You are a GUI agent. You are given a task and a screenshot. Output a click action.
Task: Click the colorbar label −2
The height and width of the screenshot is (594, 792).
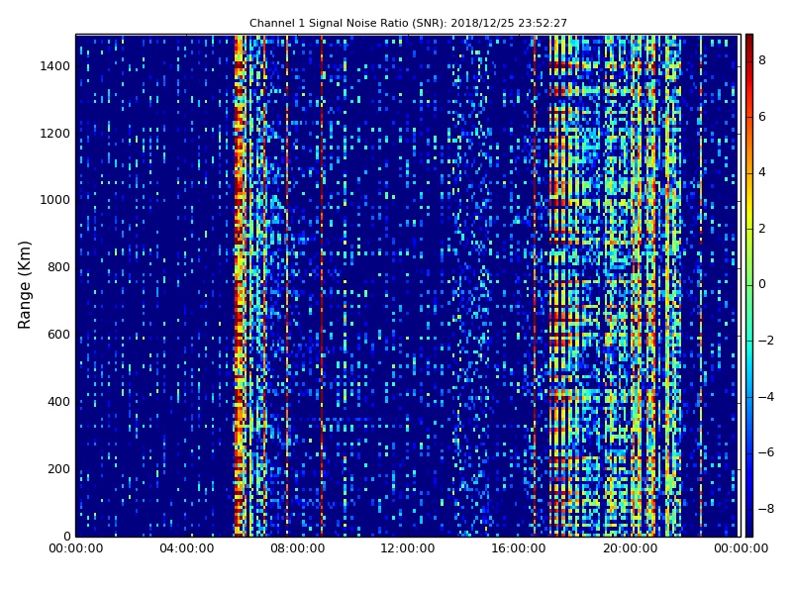pos(766,341)
